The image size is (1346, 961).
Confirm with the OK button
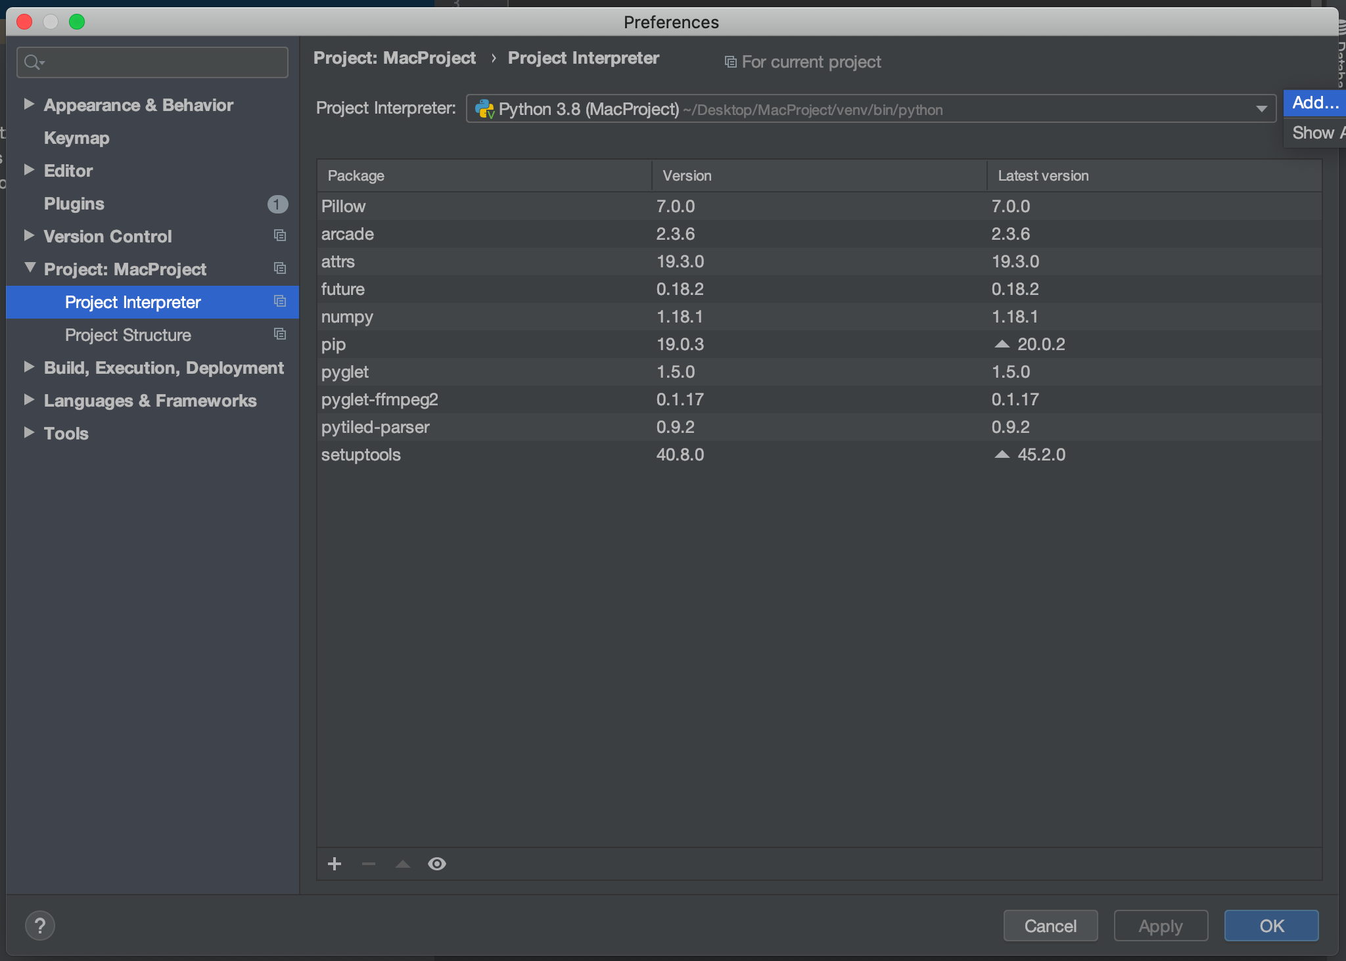[1271, 926]
